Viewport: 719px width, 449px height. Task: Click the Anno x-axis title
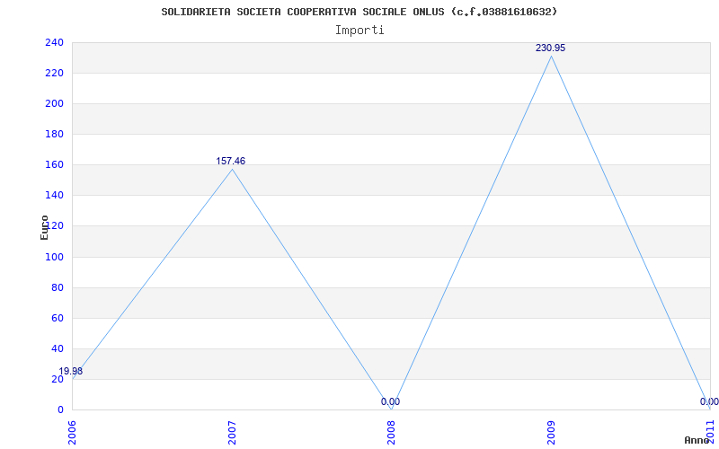click(697, 440)
